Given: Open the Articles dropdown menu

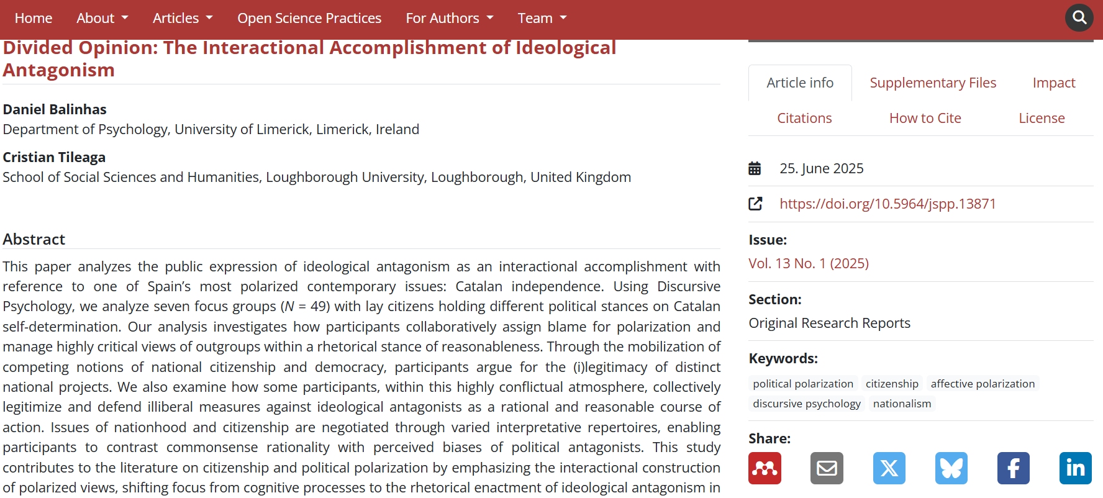Looking at the screenshot, I should (183, 19).
